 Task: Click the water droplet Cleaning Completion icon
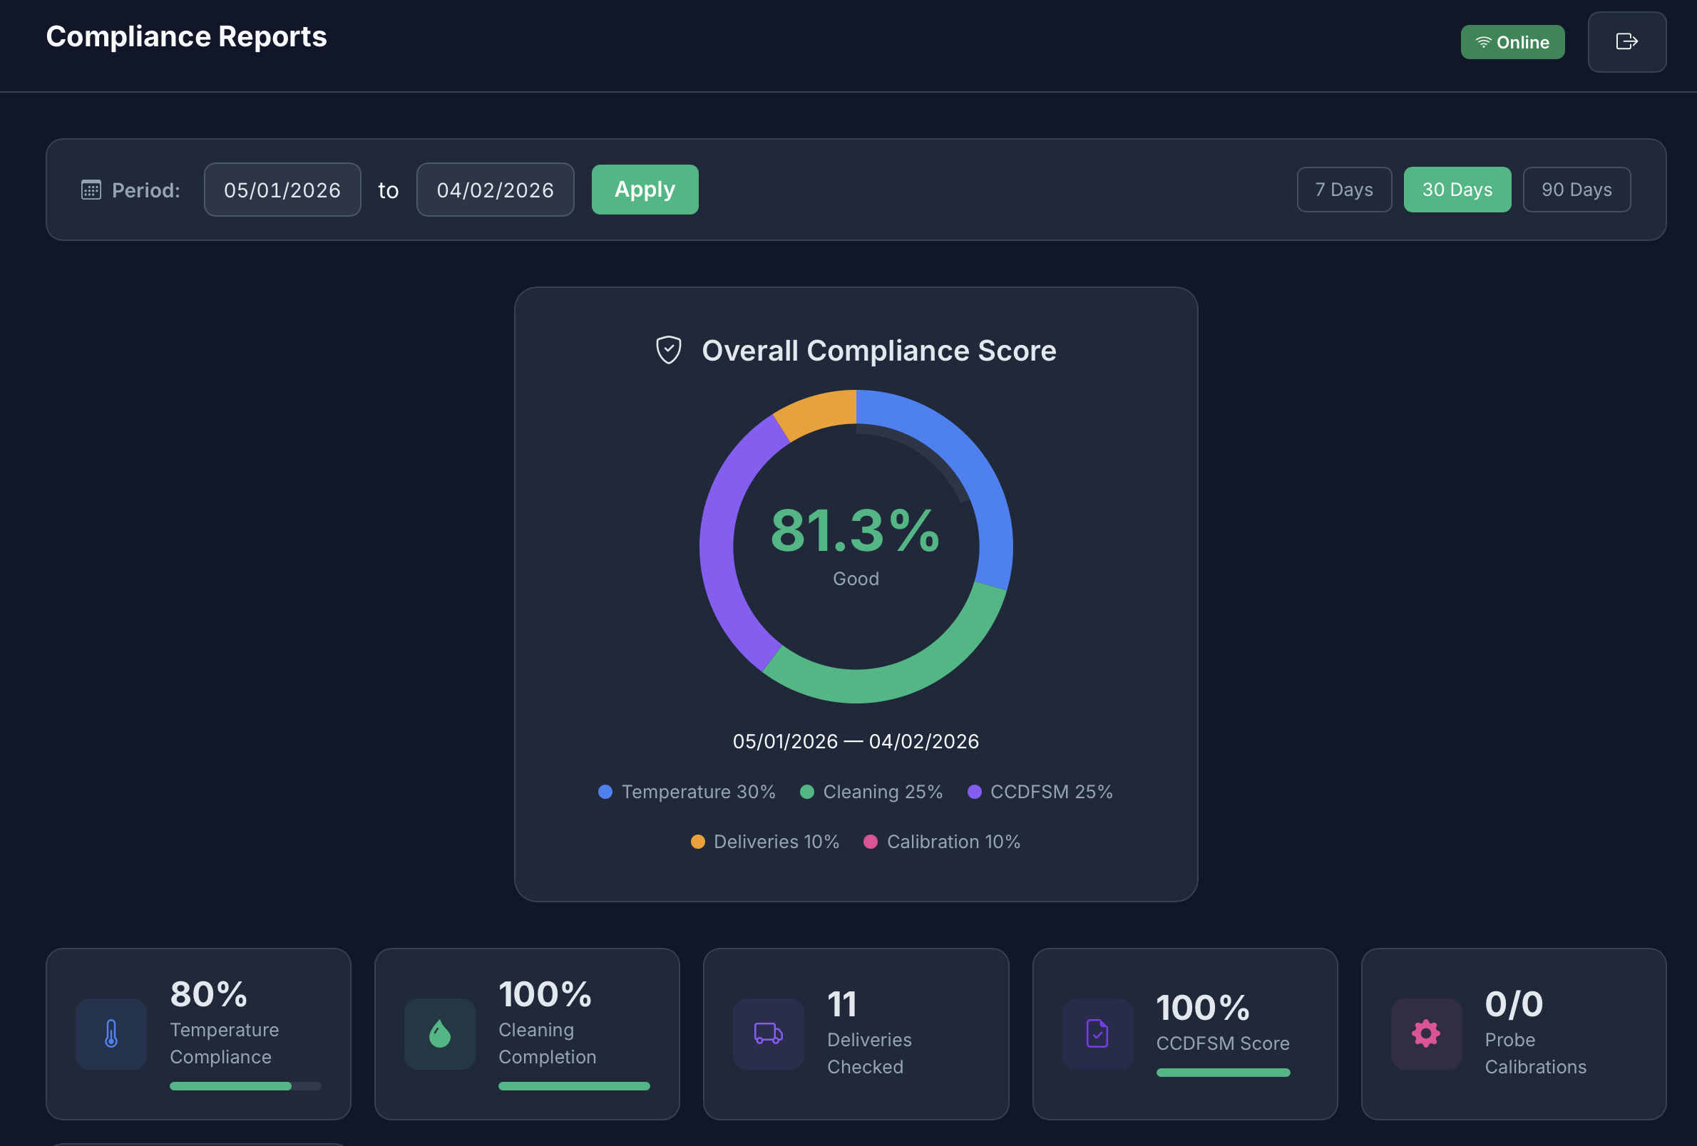click(440, 1033)
